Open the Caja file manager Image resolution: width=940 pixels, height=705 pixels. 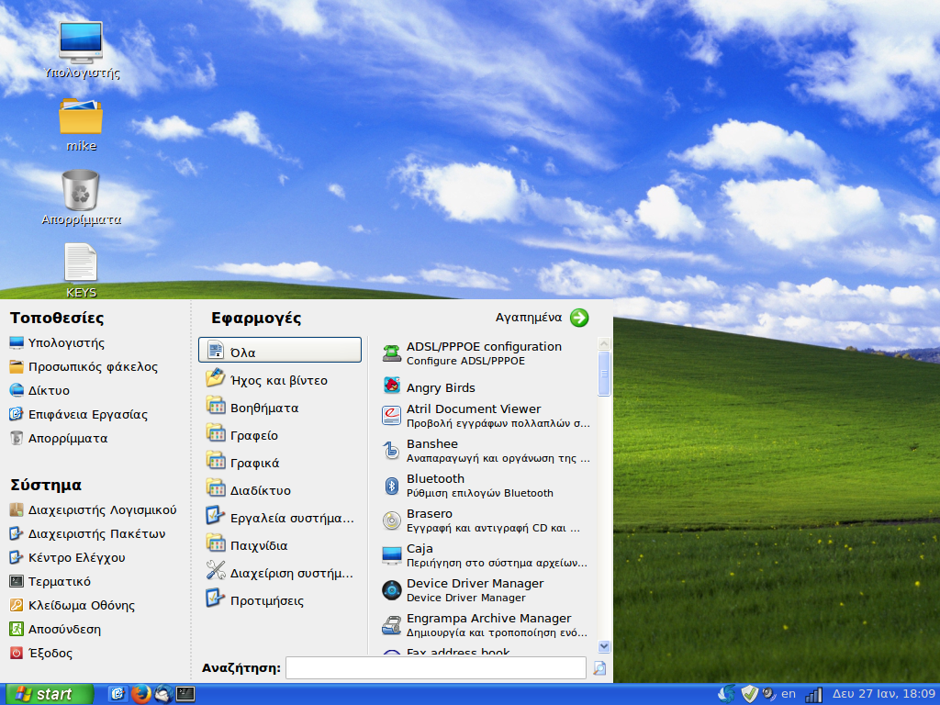[486, 554]
